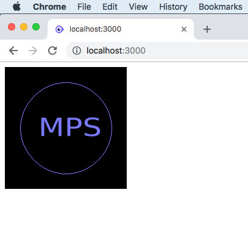This screenshot has width=248, height=251.
Task: Select the localhost:3000 tab
Action: coord(121,29)
